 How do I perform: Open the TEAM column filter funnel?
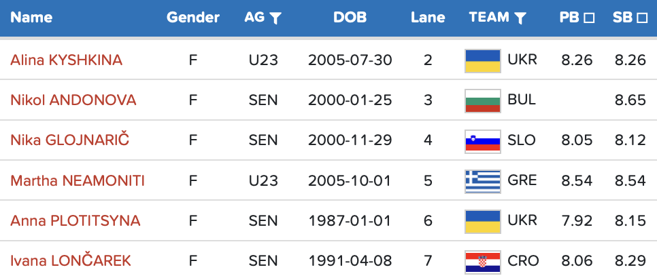[520, 18]
